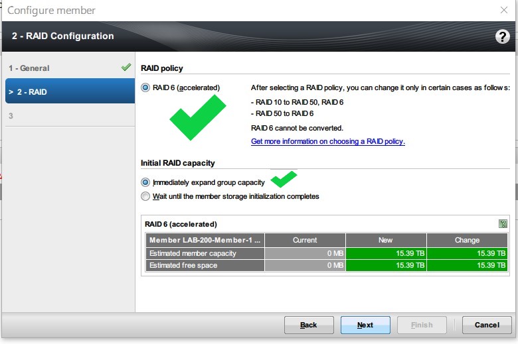Viewport: 518px width, 344px height.
Task: Click the Member LAB-200-Member-1 table header
Action: [x=205, y=240]
